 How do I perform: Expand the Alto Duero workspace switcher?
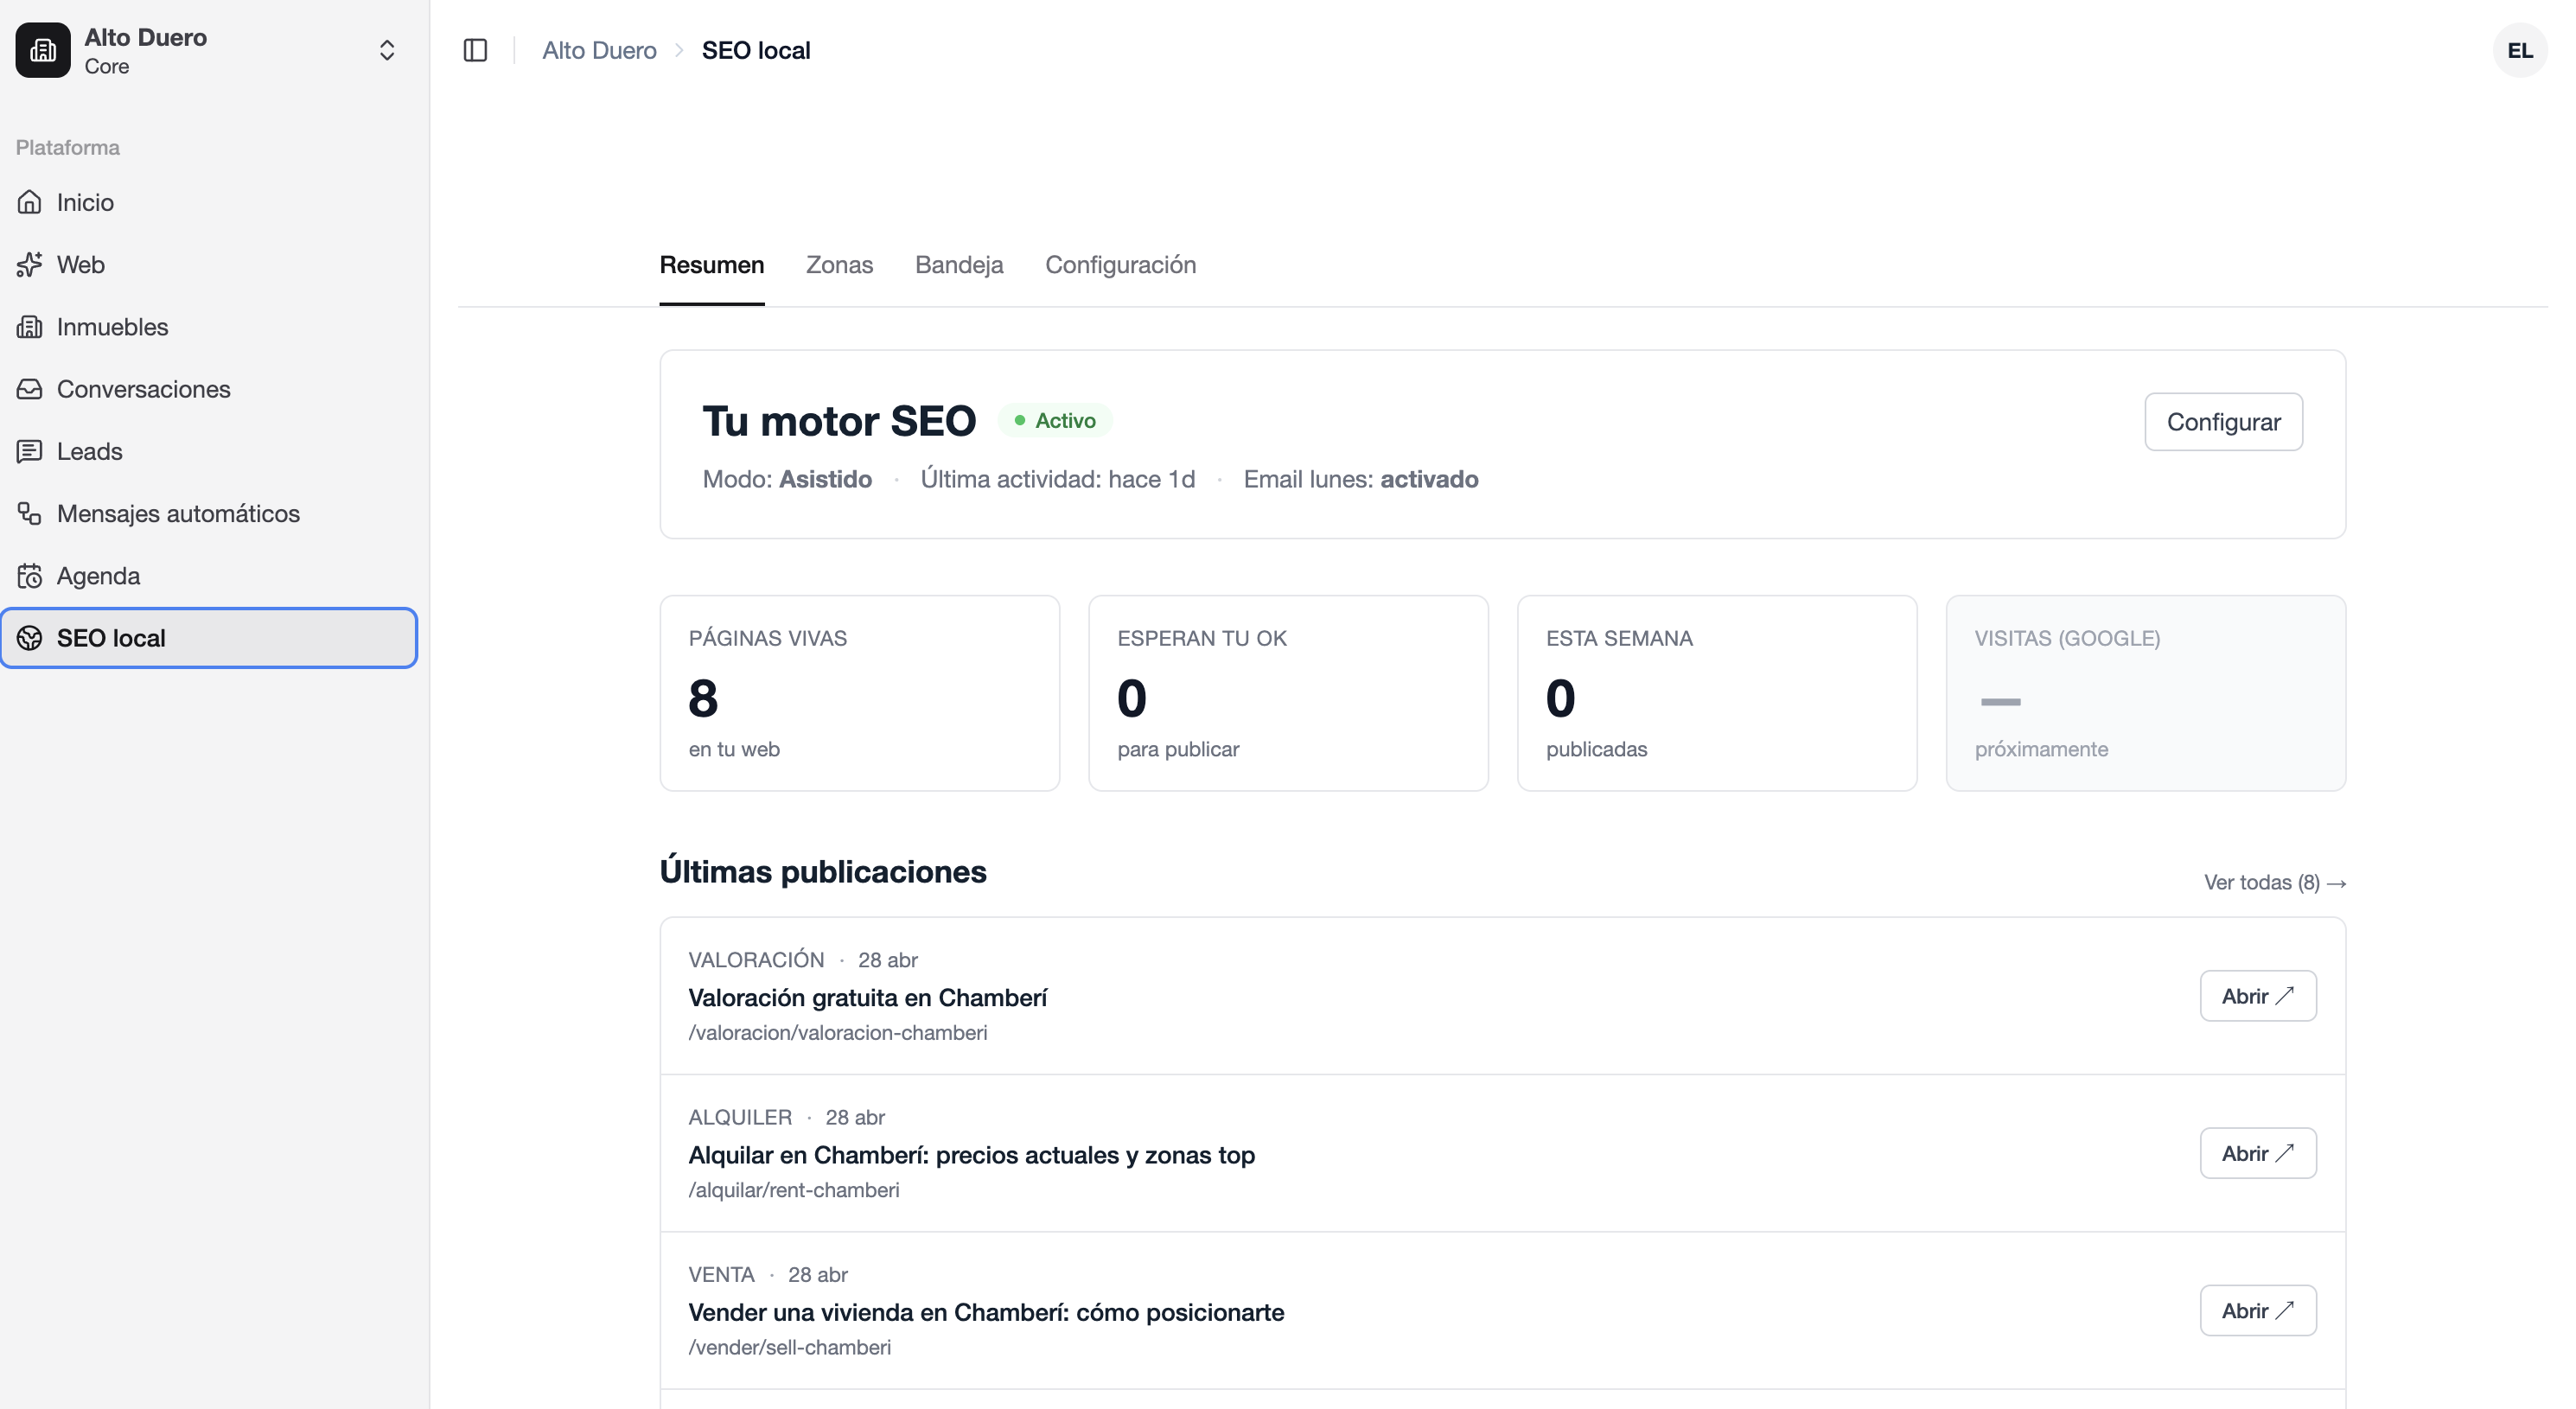coord(387,50)
